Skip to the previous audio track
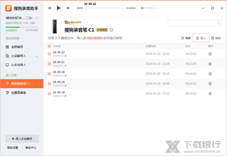 pos(50,8)
